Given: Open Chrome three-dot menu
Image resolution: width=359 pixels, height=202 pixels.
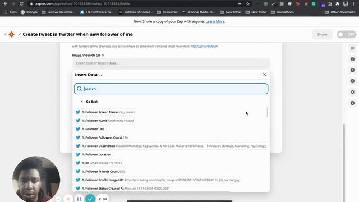Looking at the screenshot, I should click(353, 4).
